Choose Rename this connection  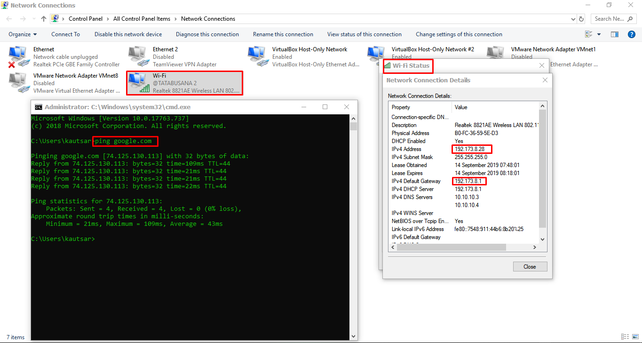pyautogui.click(x=283, y=34)
